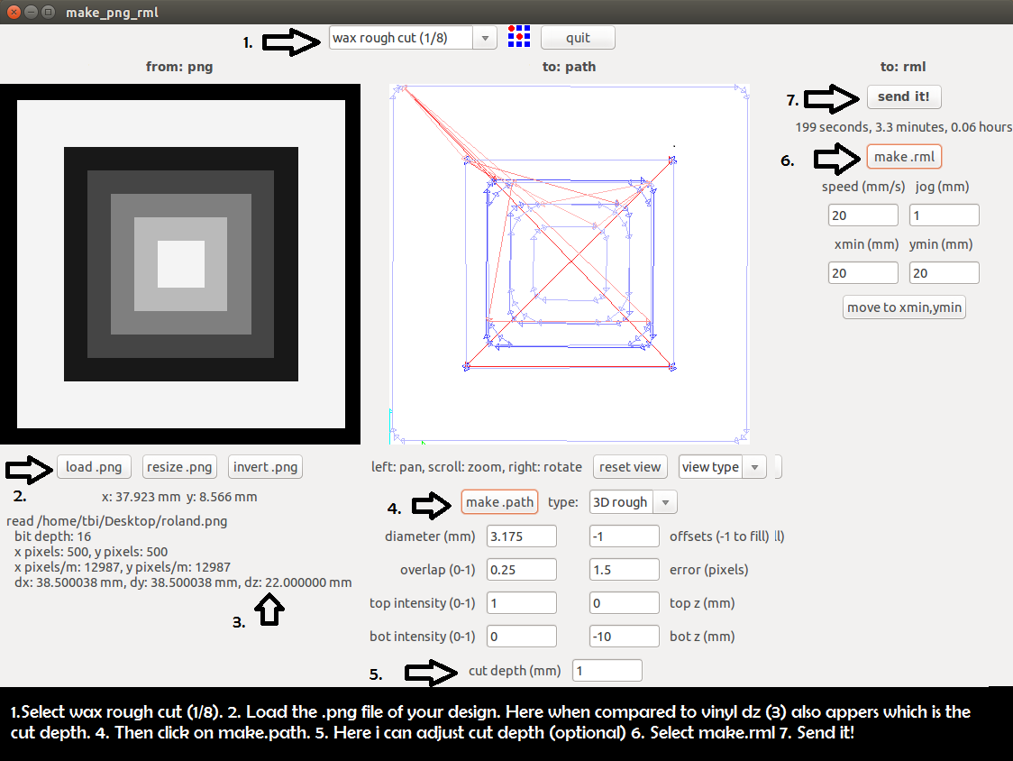Click the text 'x pixels/m: 12987, y pixels/m: 12987'

[x=123, y=567]
